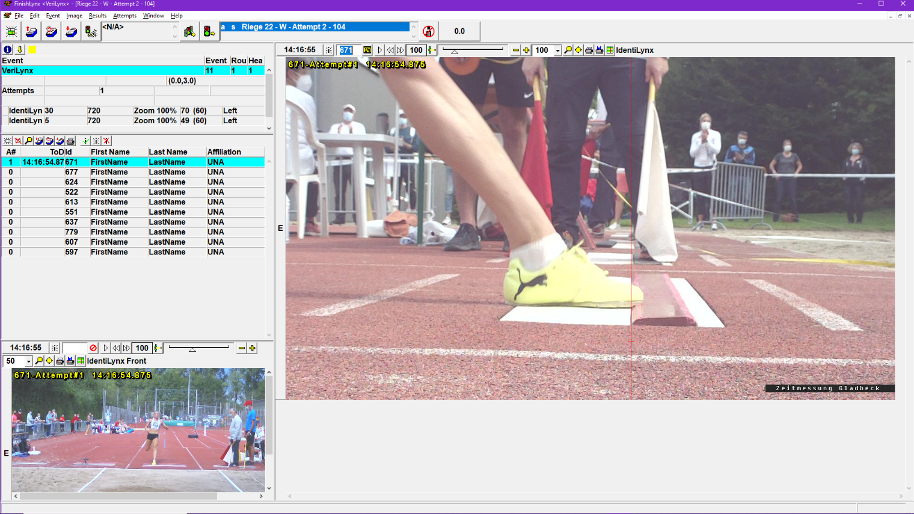This screenshot has width=914, height=514.
Task: Click the print icon in the results toolbar
Action: (x=70, y=141)
